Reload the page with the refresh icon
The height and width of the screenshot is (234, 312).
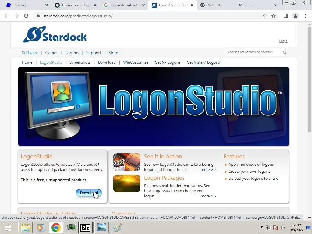(26, 16)
